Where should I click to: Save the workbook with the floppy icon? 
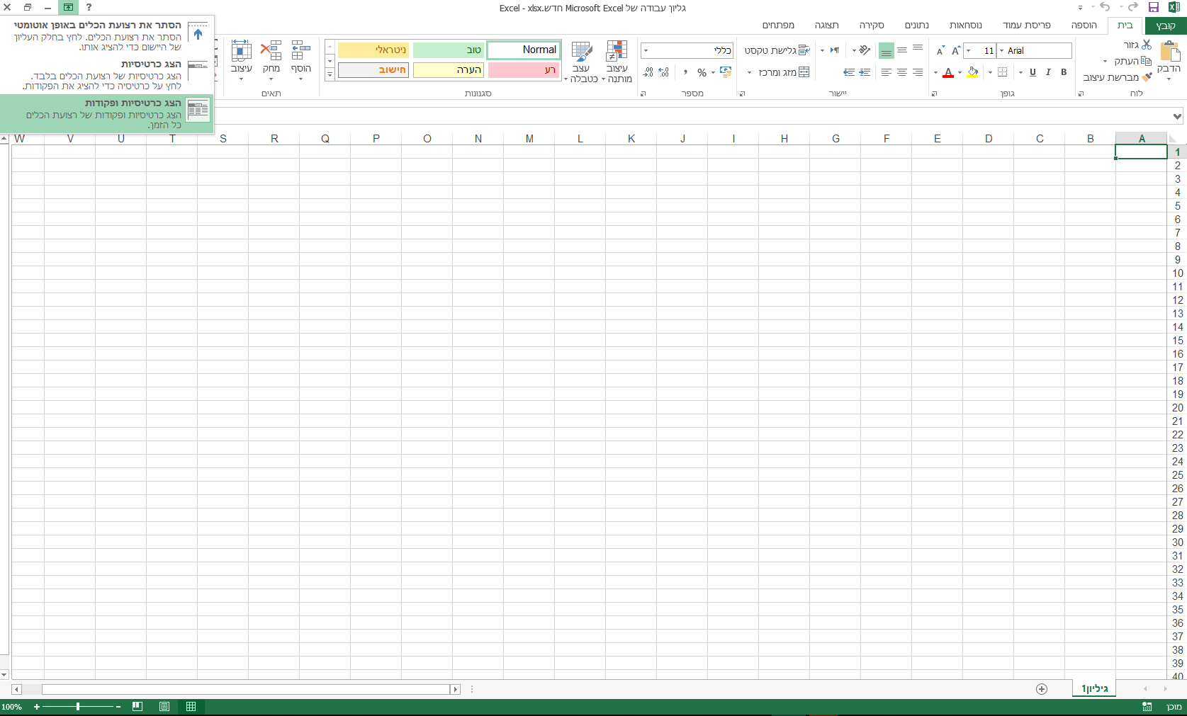pos(1154,7)
